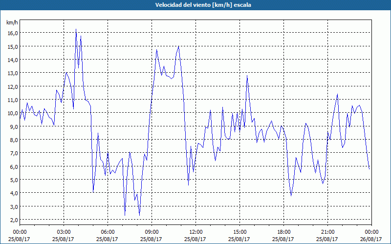Click the 26/08/17 date label
Image resolution: width=391 pixels, height=244 pixels.
pyautogui.click(x=371, y=239)
